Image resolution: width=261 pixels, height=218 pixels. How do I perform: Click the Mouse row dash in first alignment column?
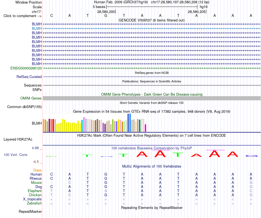click(51, 183)
